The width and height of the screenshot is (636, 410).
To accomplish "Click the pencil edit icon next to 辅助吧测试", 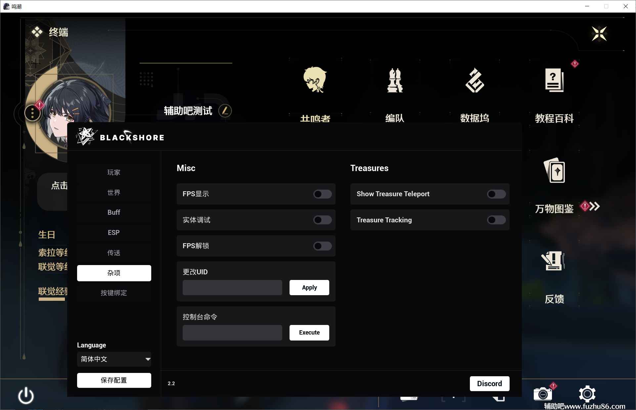I will click(x=225, y=111).
